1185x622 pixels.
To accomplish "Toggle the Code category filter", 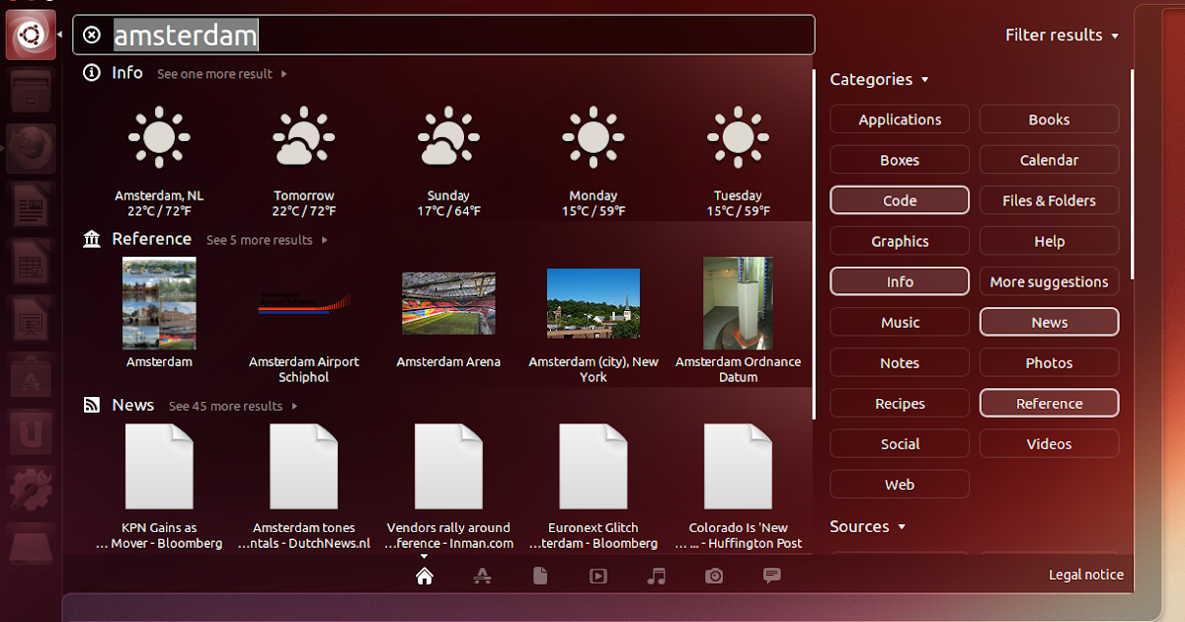I will pos(899,199).
